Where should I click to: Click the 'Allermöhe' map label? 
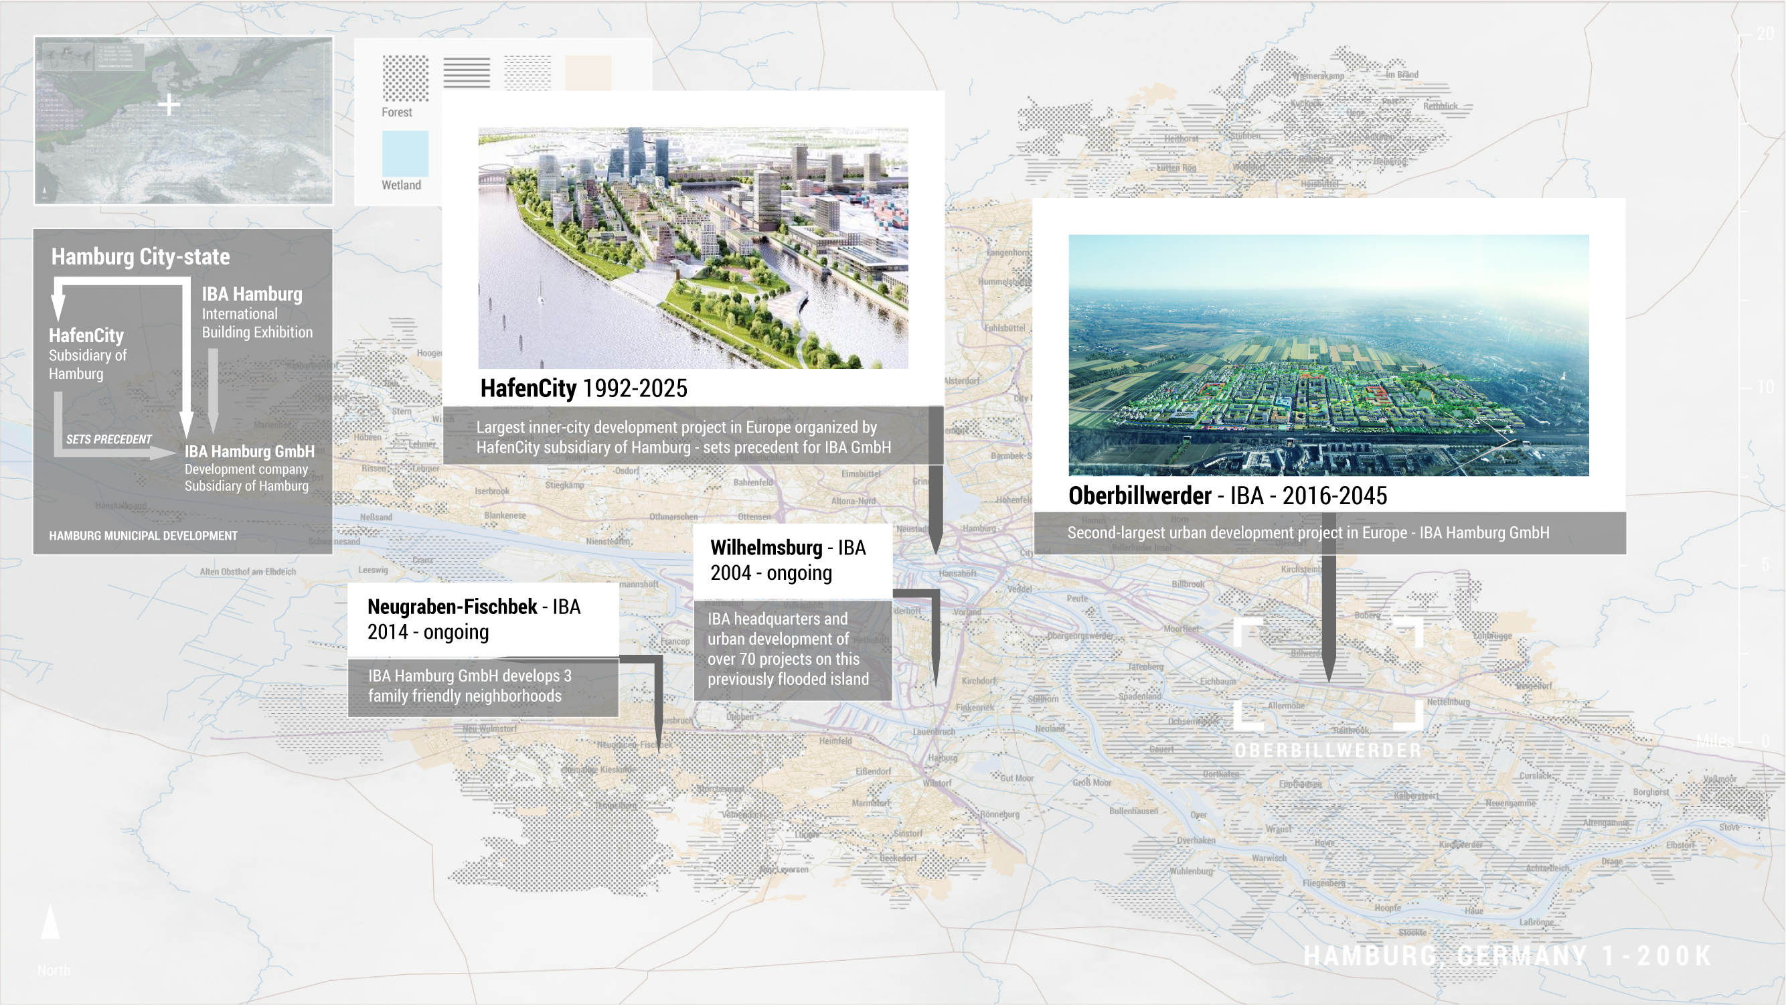(1285, 705)
